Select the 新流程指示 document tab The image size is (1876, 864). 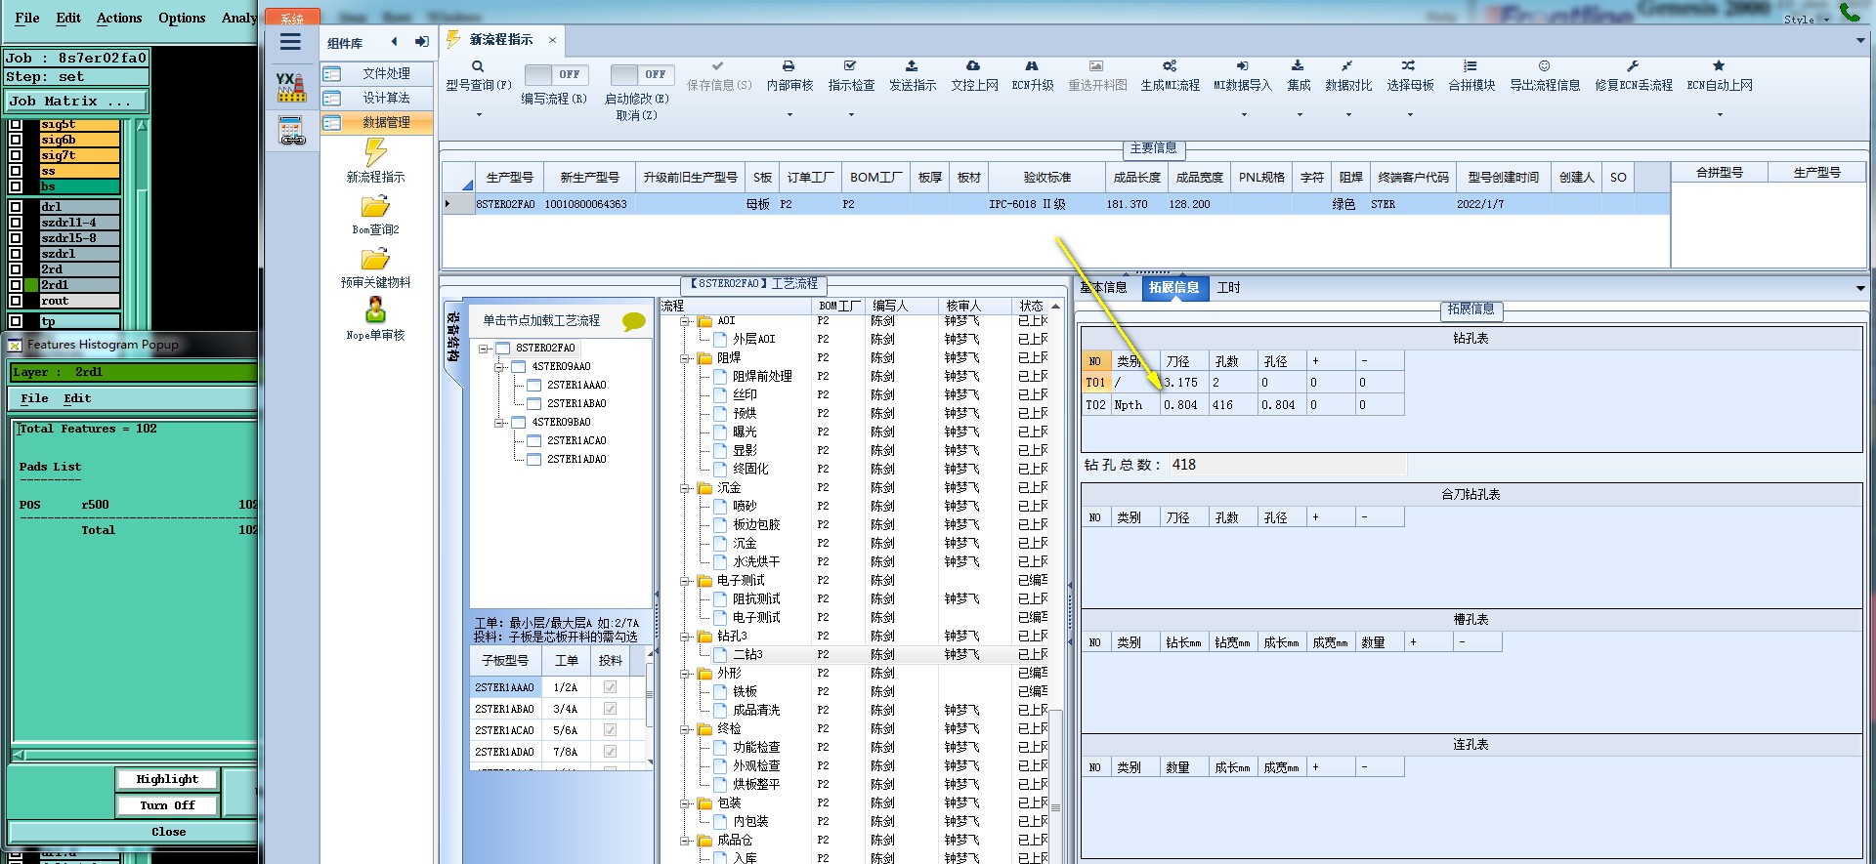coord(501,39)
